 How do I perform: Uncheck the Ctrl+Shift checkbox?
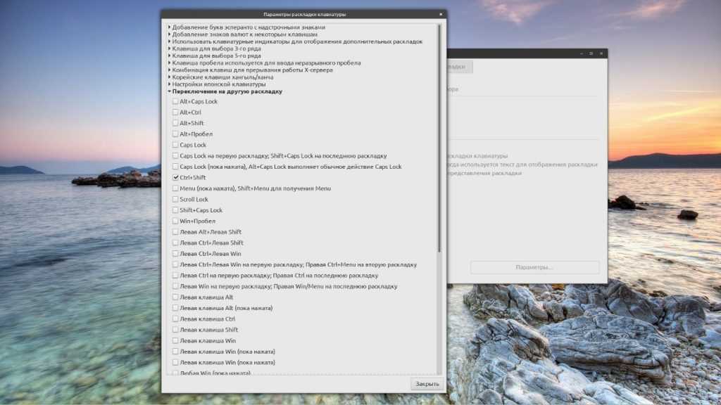click(x=175, y=178)
